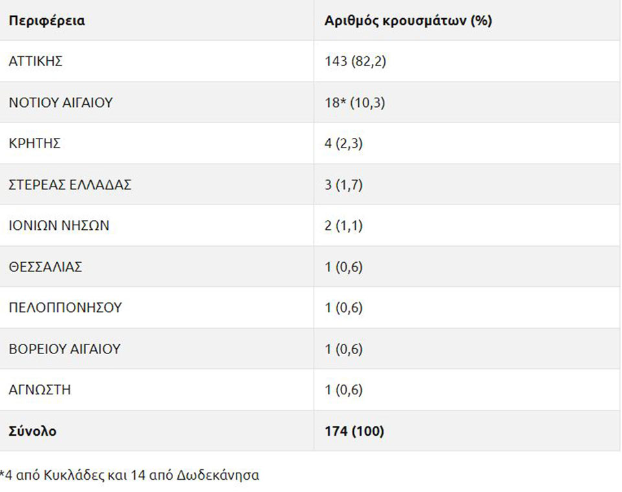Select the ΑΓΝΩΣΤΗ region cell

tap(40, 390)
